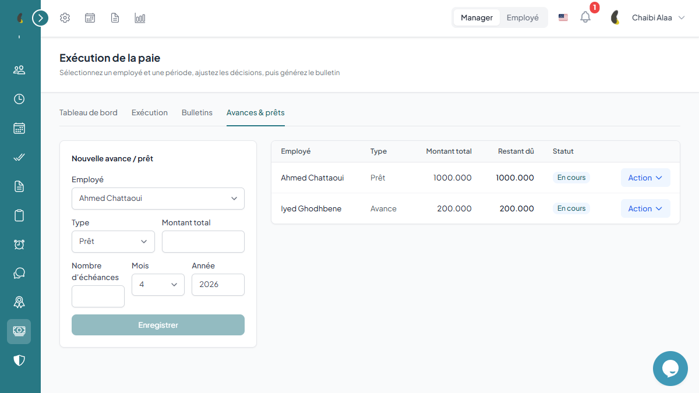Open the Employé dropdown showing Ahmed Chattaoui

(158, 199)
